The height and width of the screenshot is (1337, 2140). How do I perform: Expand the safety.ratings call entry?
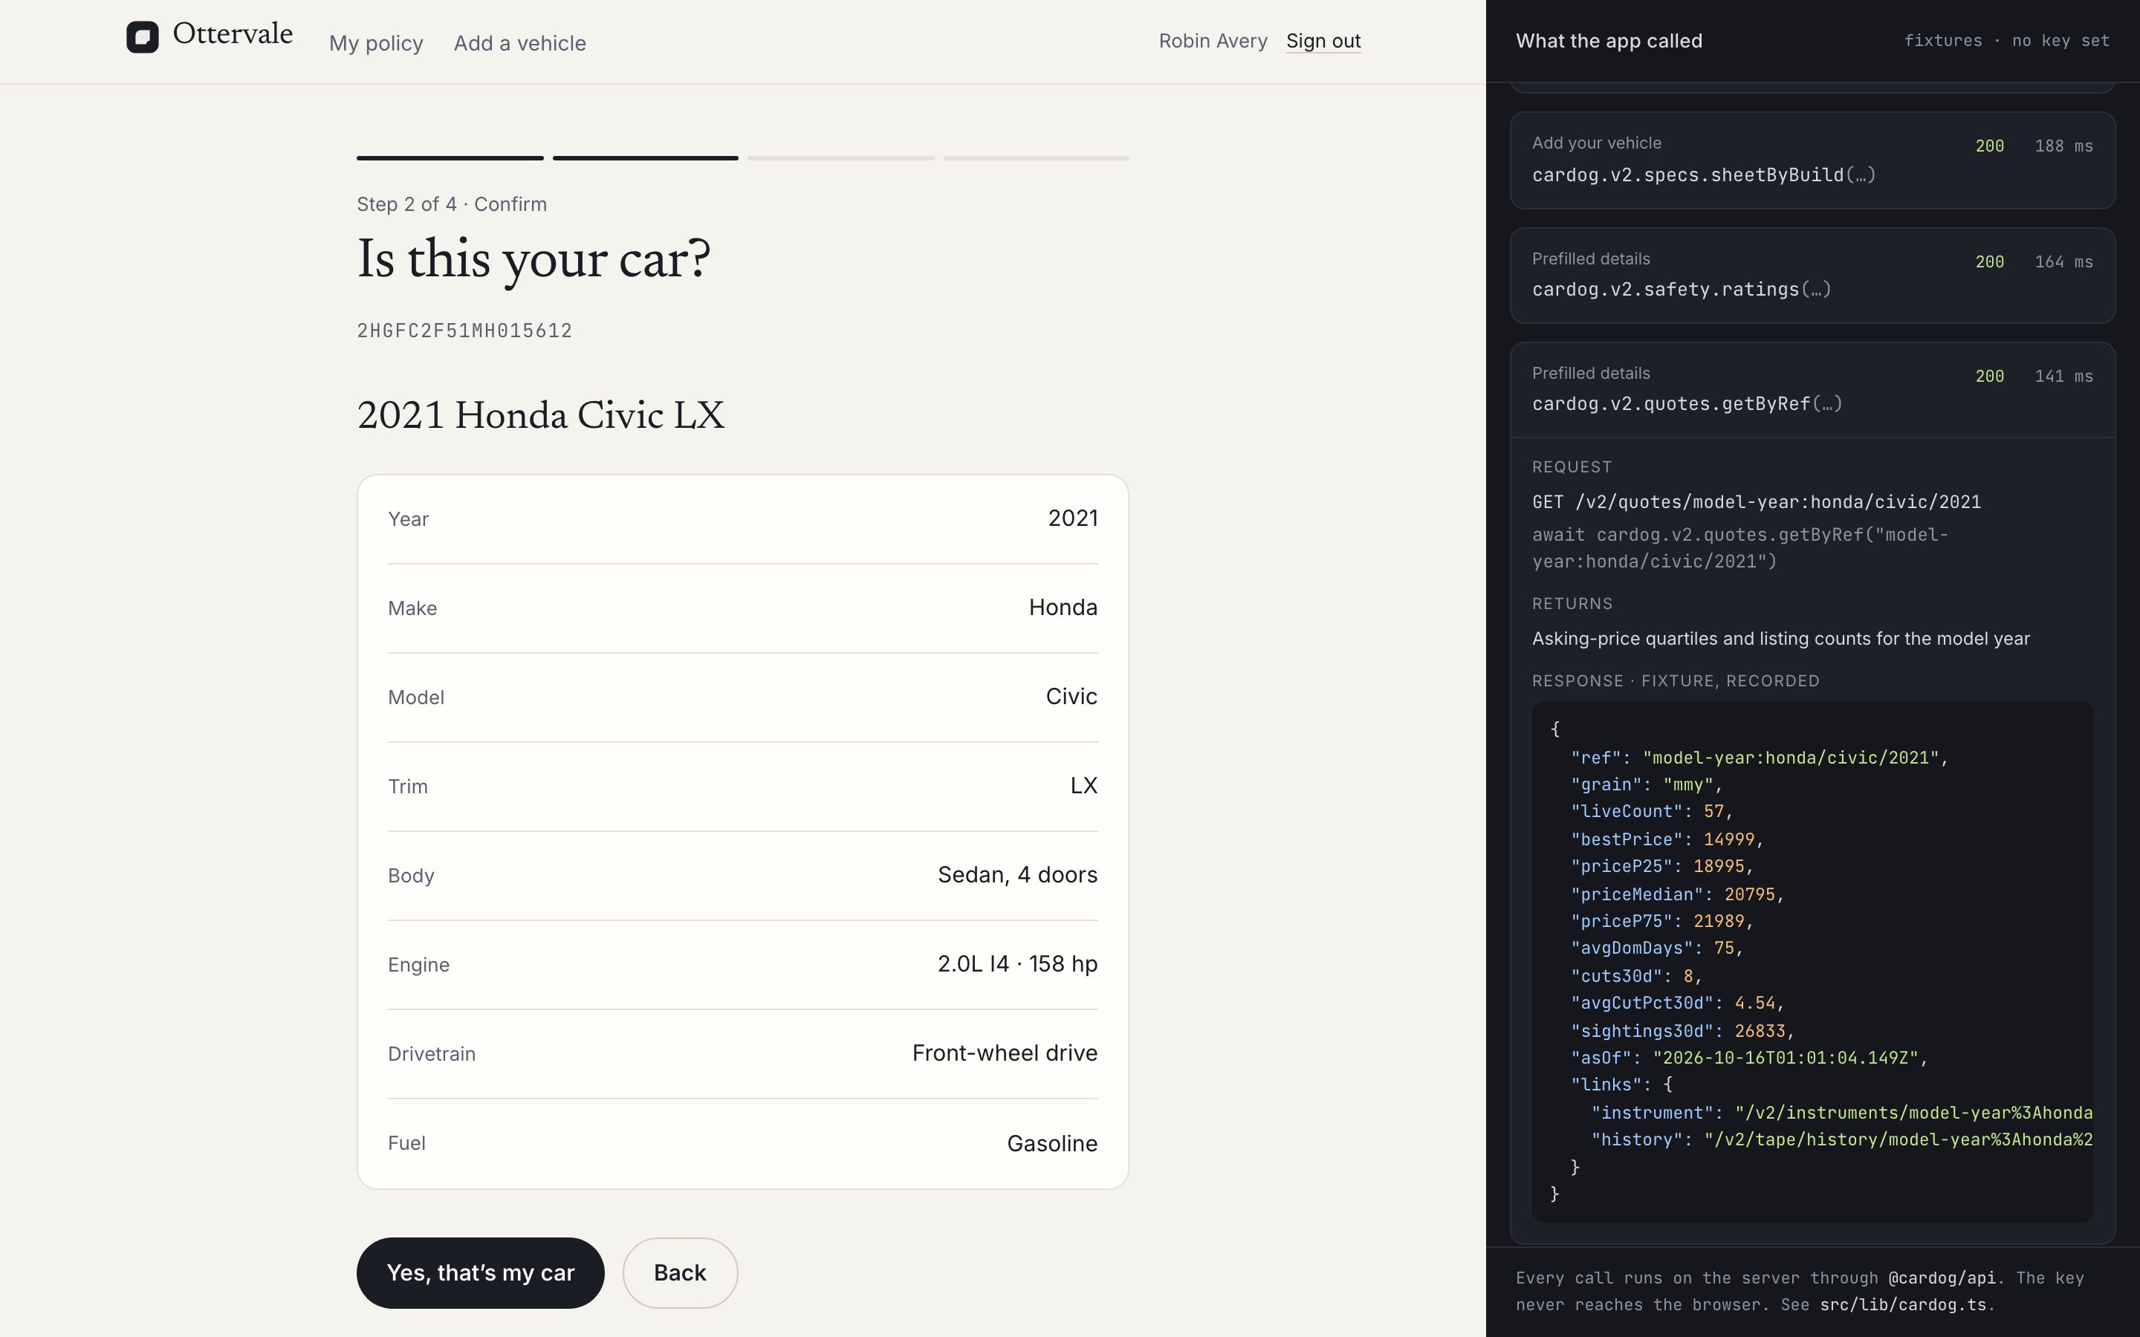(1812, 275)
